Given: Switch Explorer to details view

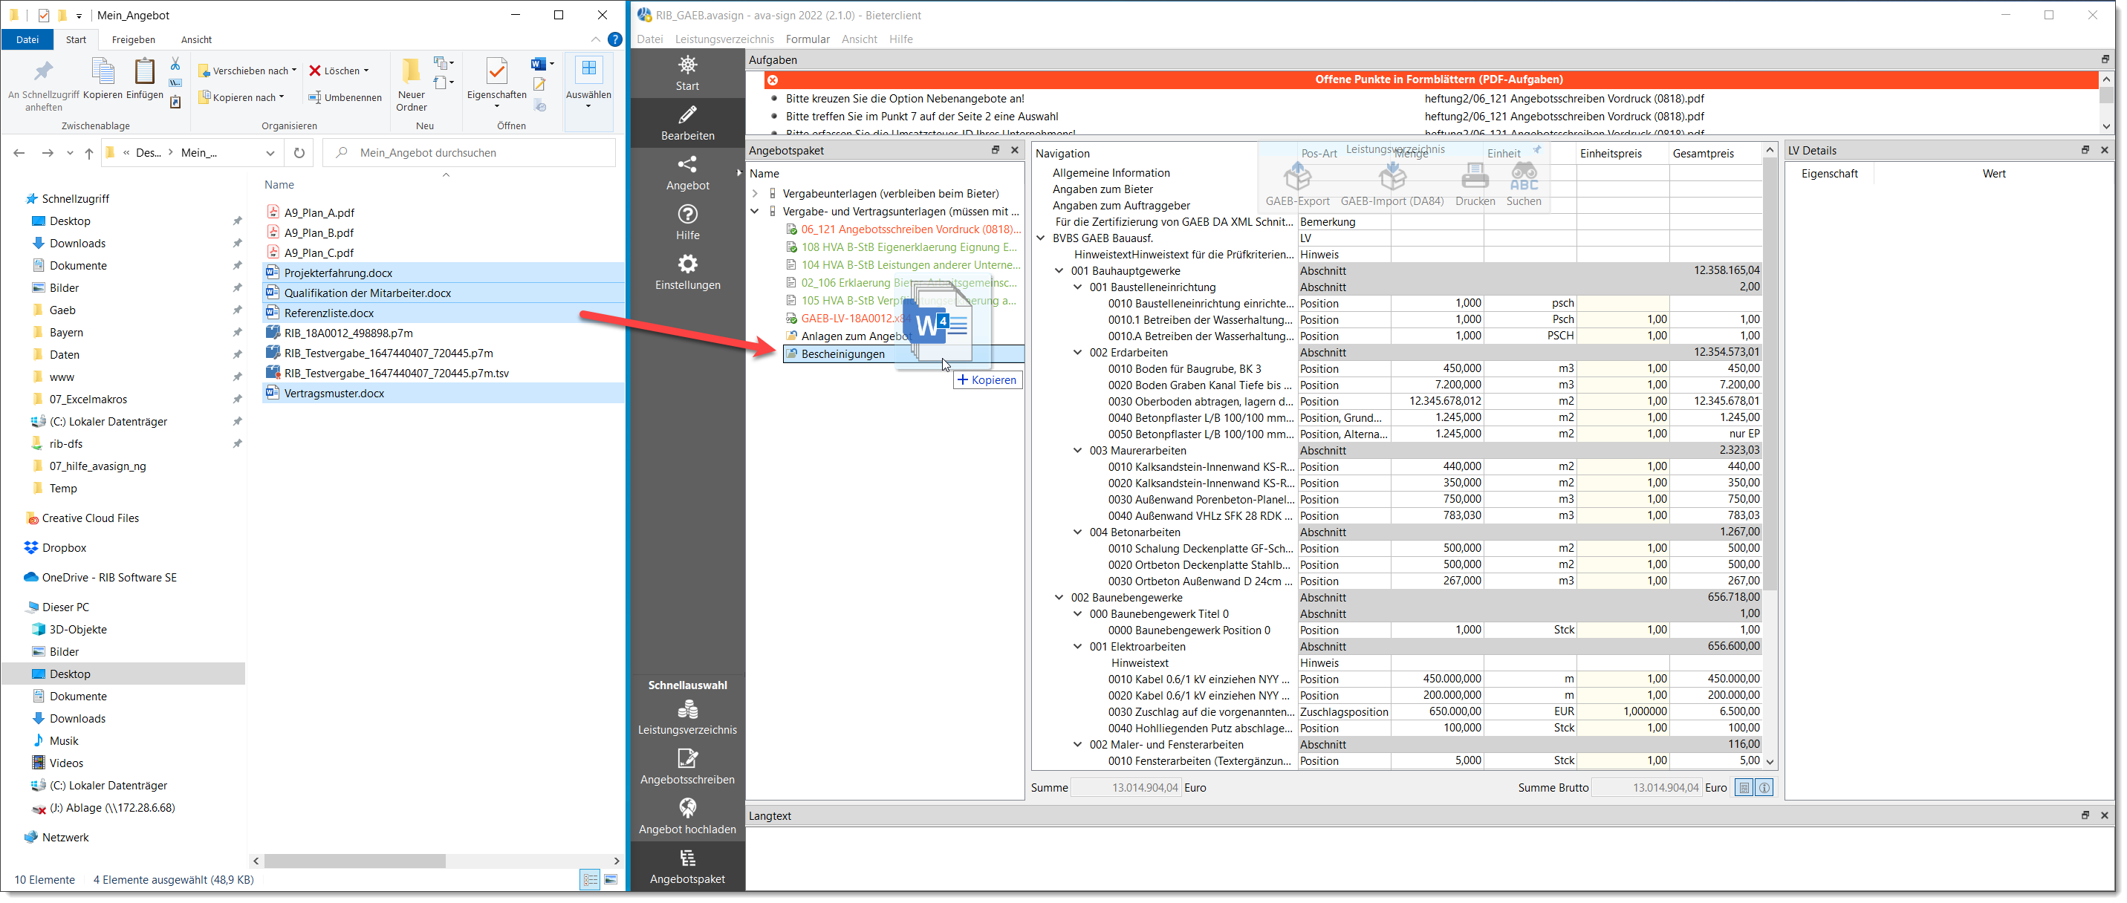Looking at the screenshot, I should point(591,880).
